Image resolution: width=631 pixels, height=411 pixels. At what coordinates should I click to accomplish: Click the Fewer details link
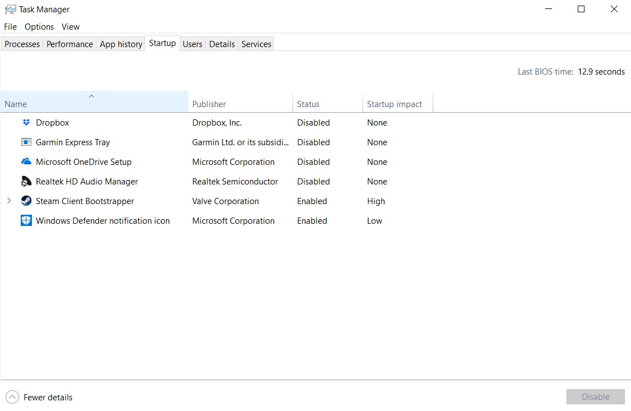coord(48,398)
